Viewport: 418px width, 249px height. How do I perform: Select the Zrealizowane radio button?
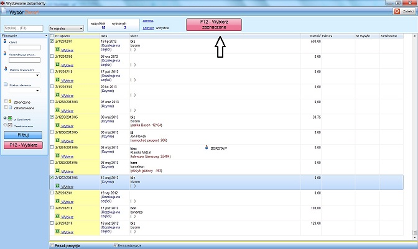point(5,125)
